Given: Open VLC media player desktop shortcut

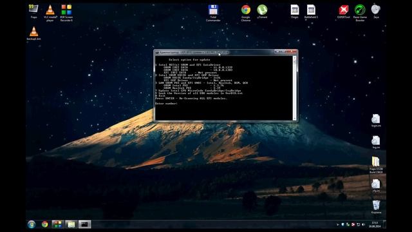Looking at the screenshot, I should point(50,13).
